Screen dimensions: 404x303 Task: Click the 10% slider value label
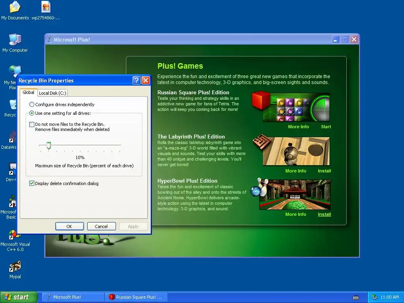click(x=80, y=157)
